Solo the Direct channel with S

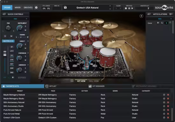[x=25, y=44]
